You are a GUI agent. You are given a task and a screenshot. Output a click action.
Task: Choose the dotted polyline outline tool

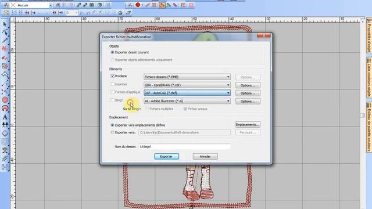tap(5, 92)
